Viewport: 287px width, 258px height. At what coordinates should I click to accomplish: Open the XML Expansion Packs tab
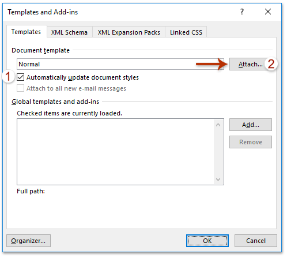pos(129,32)
